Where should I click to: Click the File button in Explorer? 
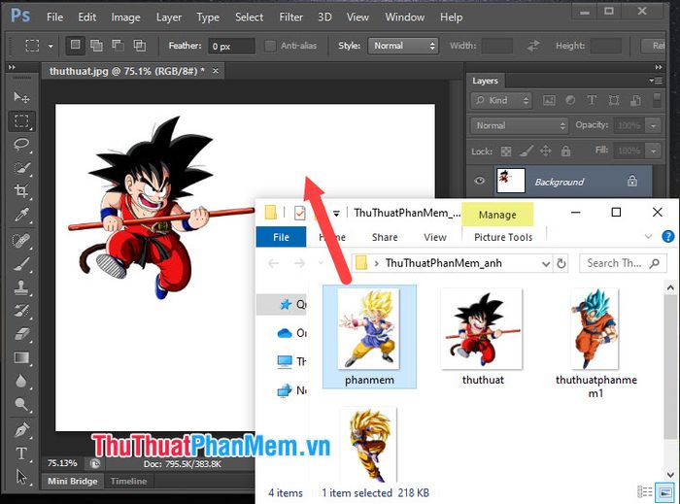[x=281, y=237]
